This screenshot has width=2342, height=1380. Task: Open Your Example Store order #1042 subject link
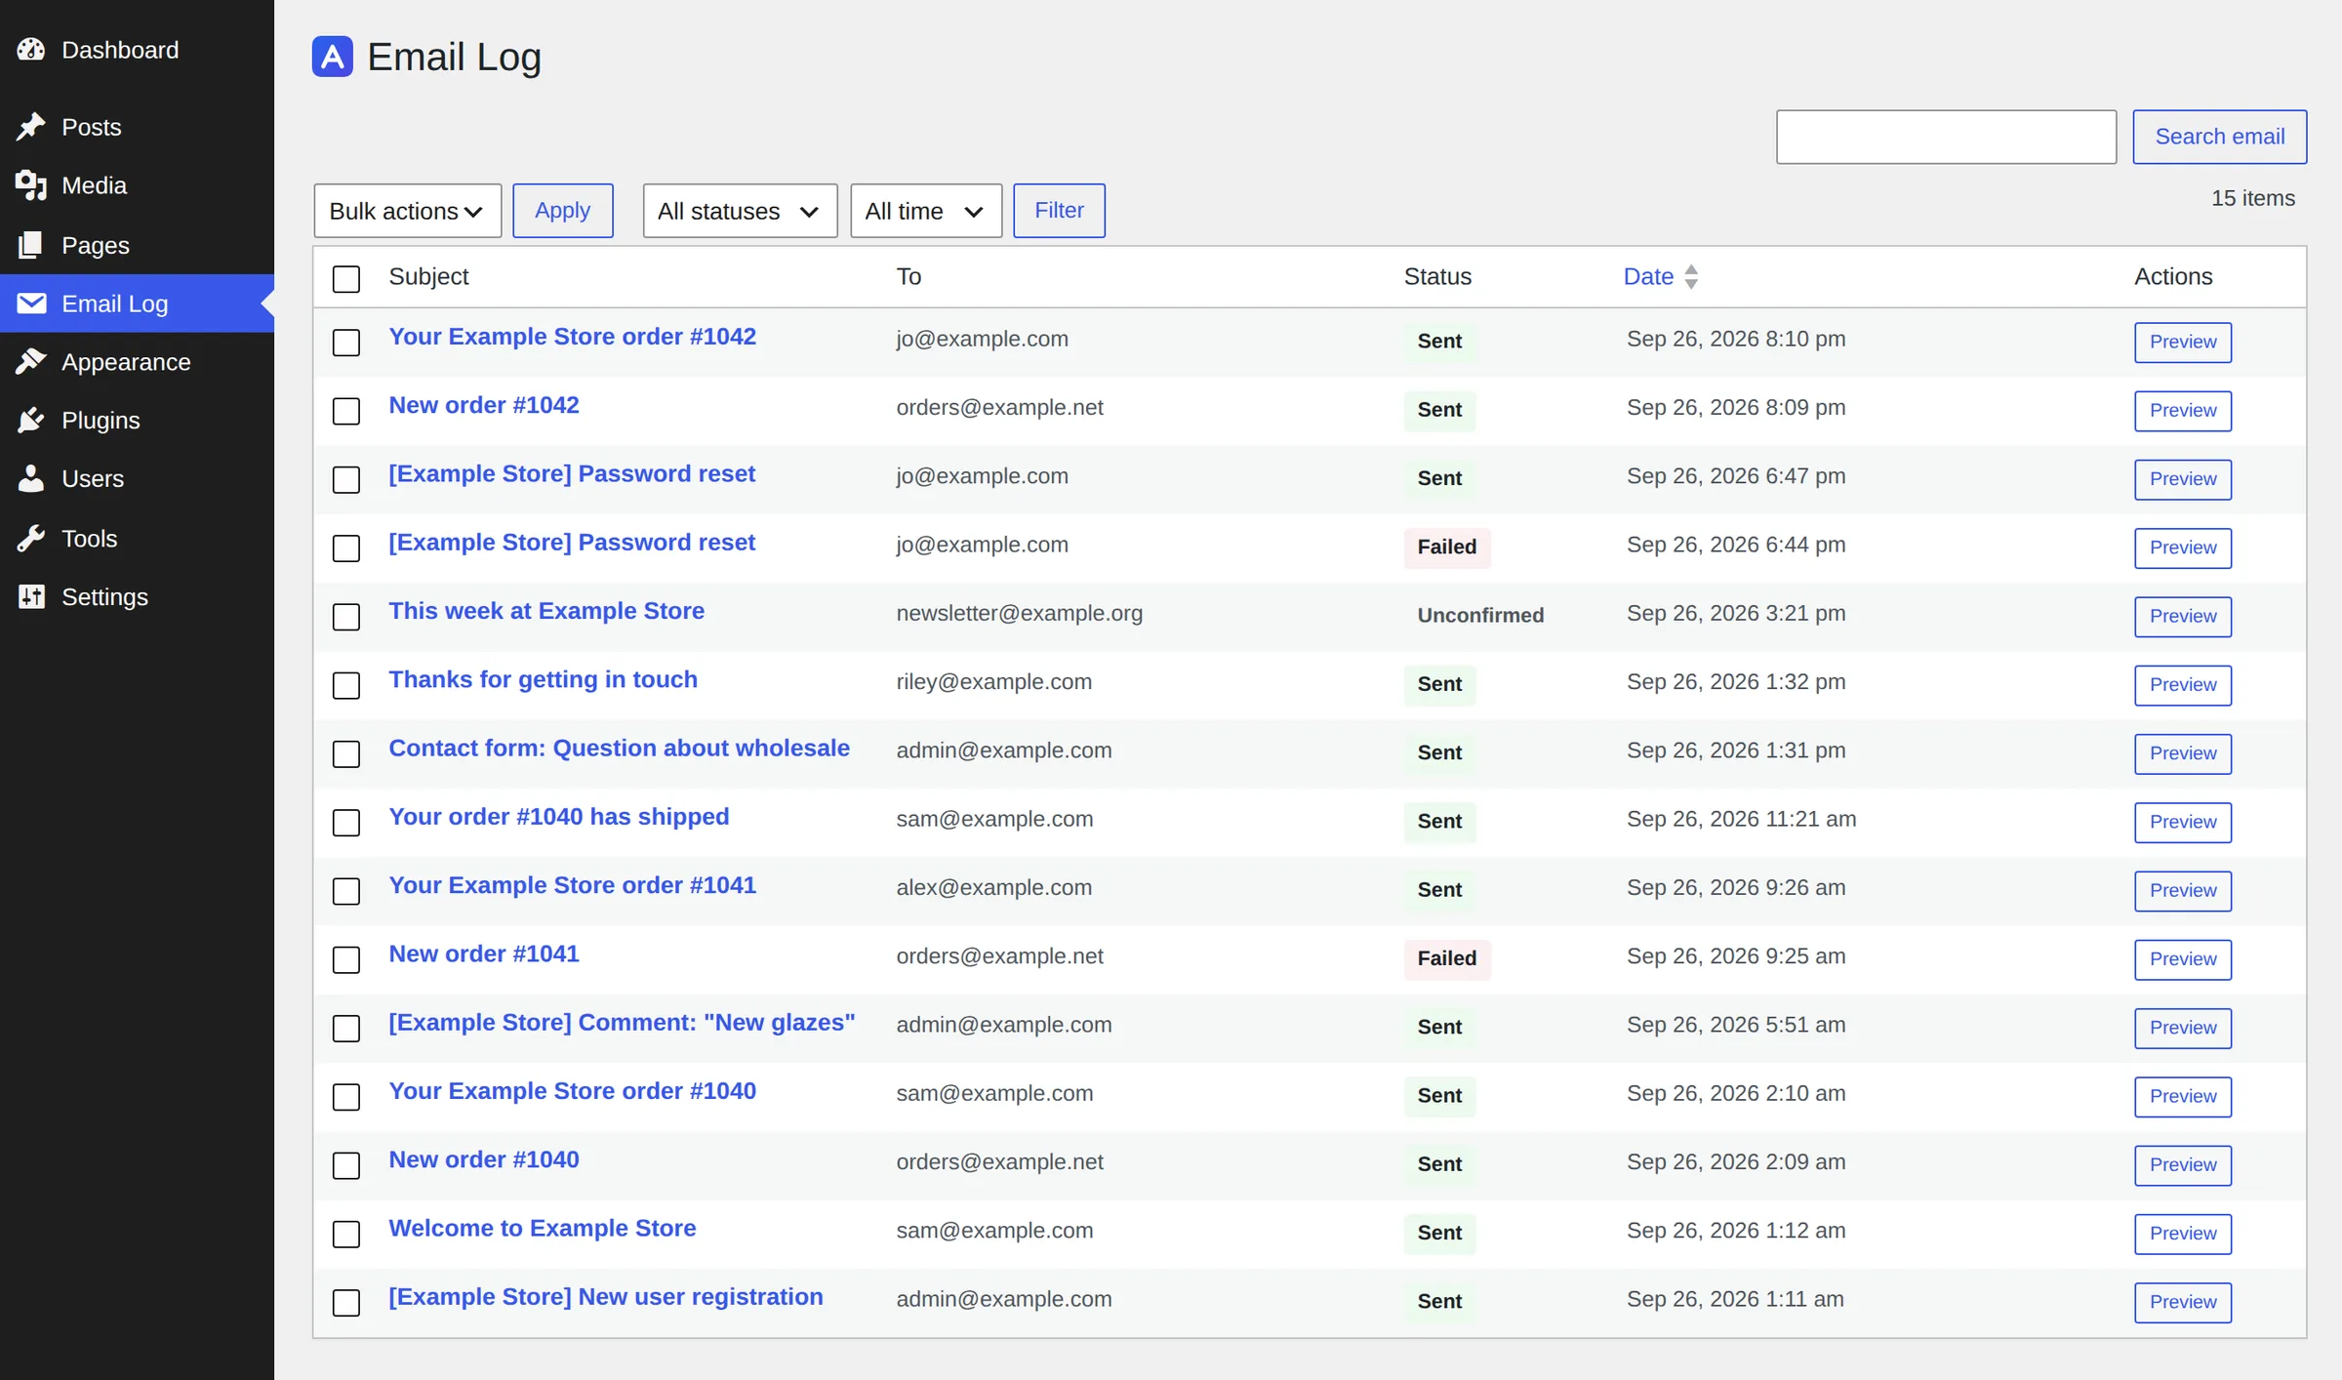(572, 337)
